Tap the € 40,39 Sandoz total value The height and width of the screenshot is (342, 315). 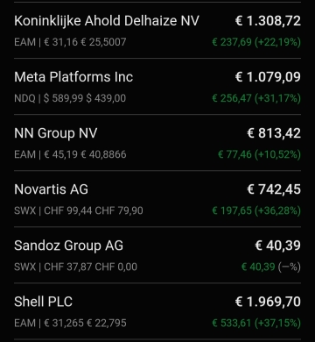tap(278, 246)
